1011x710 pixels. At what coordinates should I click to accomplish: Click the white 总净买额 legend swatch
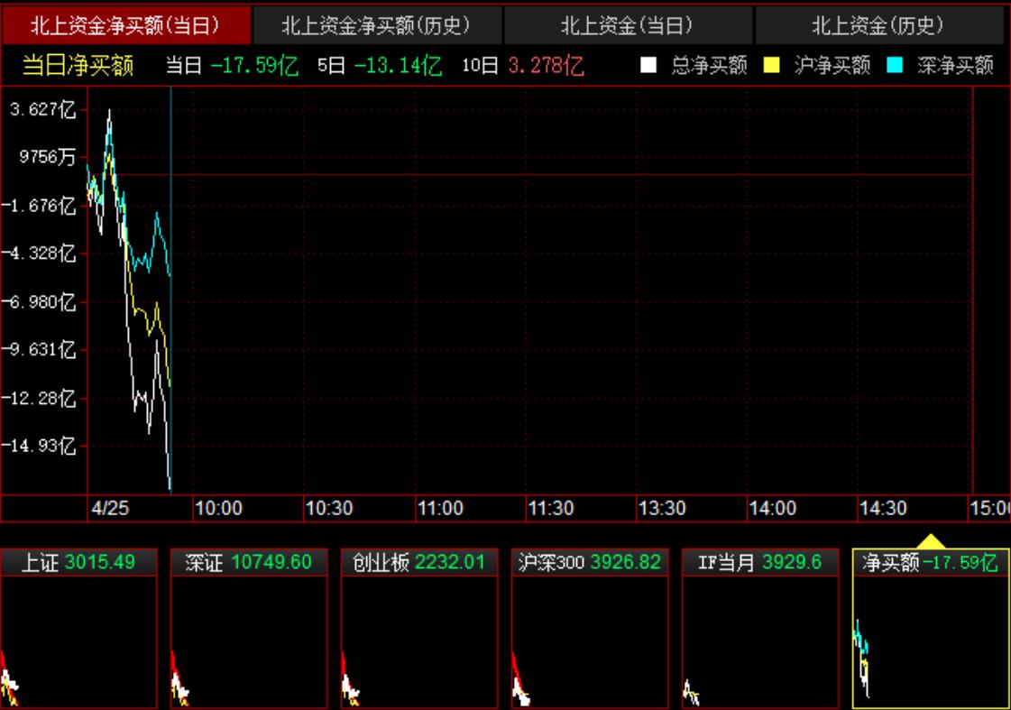pos(648,65)
